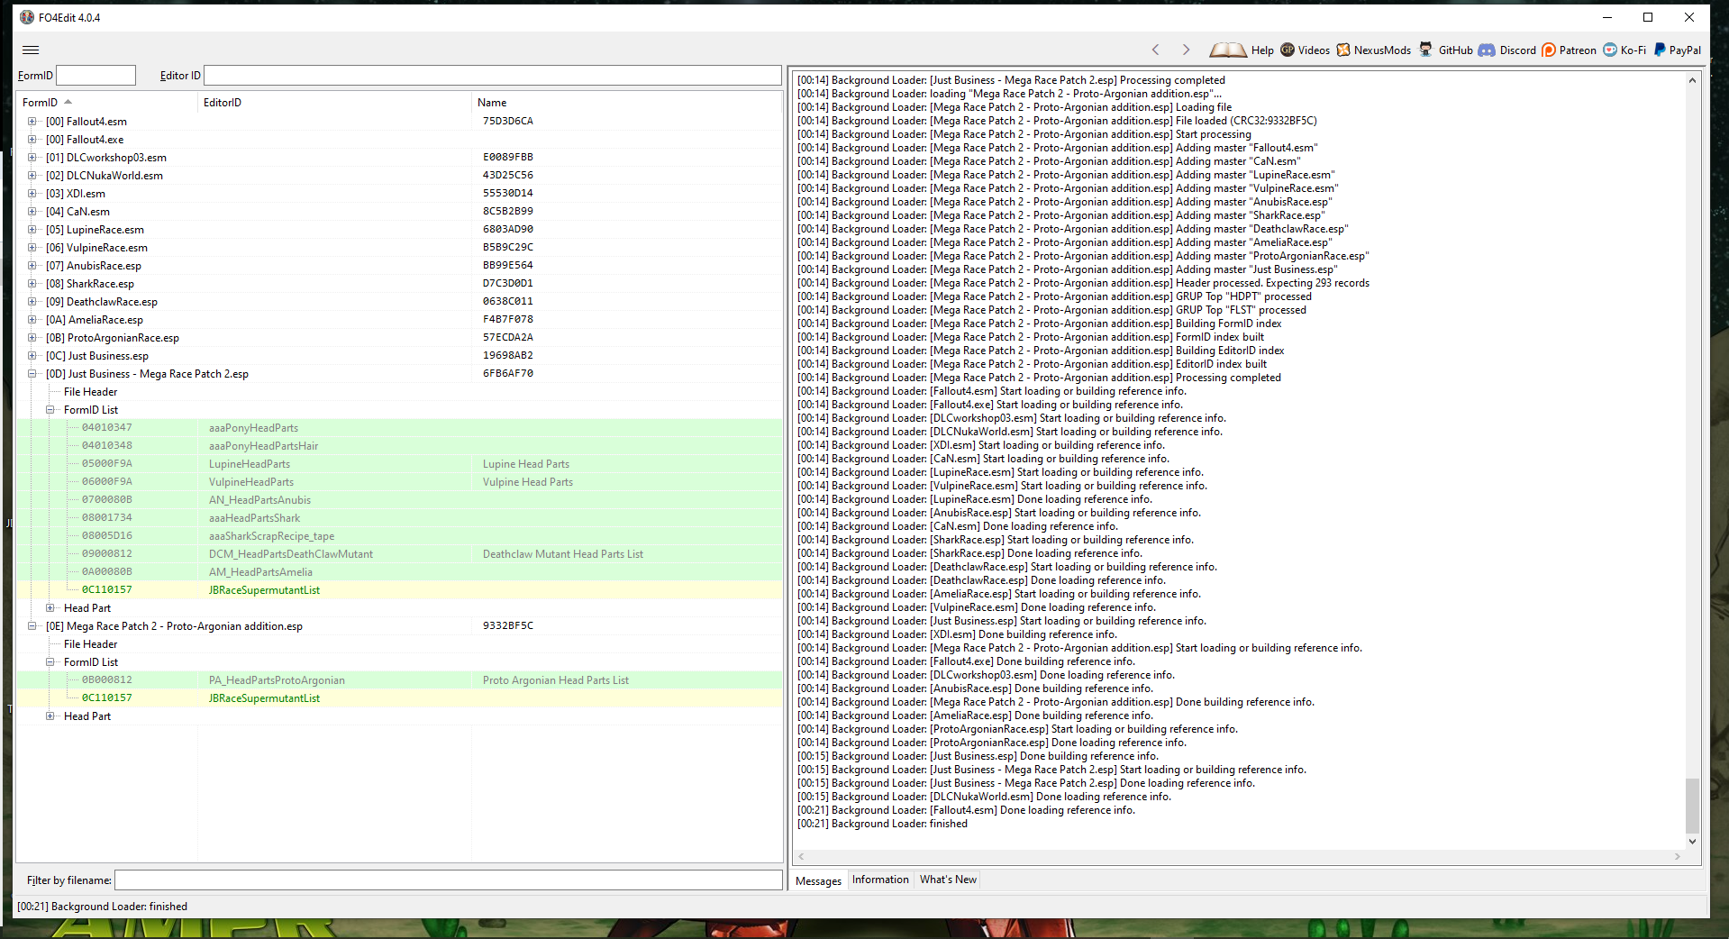Open the hamburger main menu
This screenshot has width=1729, height=939.
31,50
